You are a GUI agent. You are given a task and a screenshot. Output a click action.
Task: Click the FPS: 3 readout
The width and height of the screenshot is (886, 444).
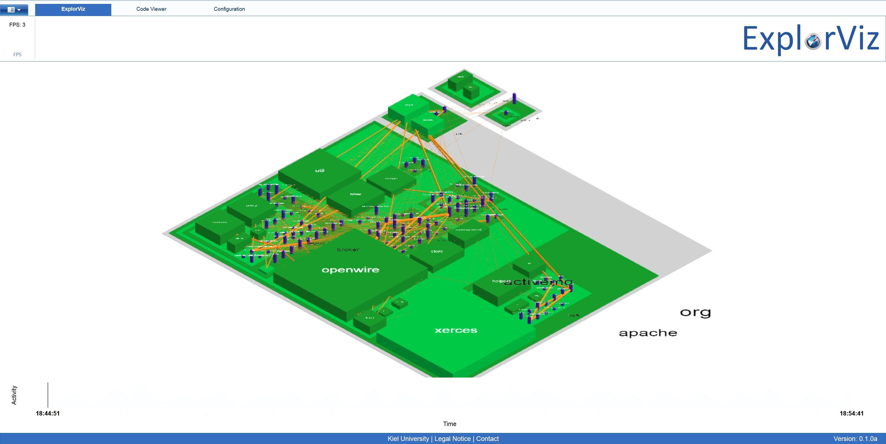click(x=17, y=25)
